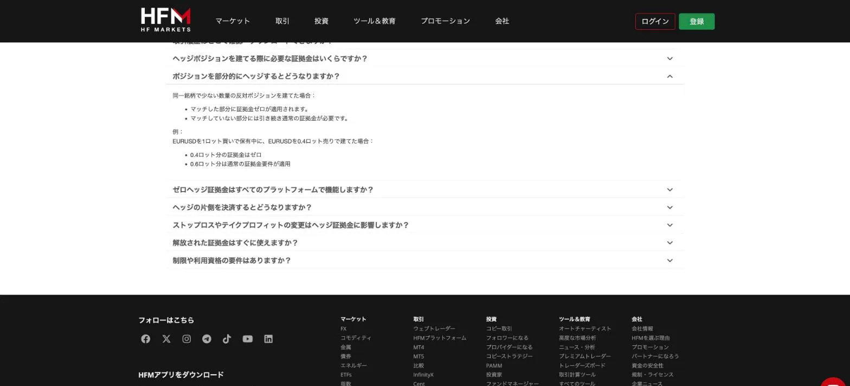Expand ヘッジの片側を決済すると question

click(x=424, y=207)
